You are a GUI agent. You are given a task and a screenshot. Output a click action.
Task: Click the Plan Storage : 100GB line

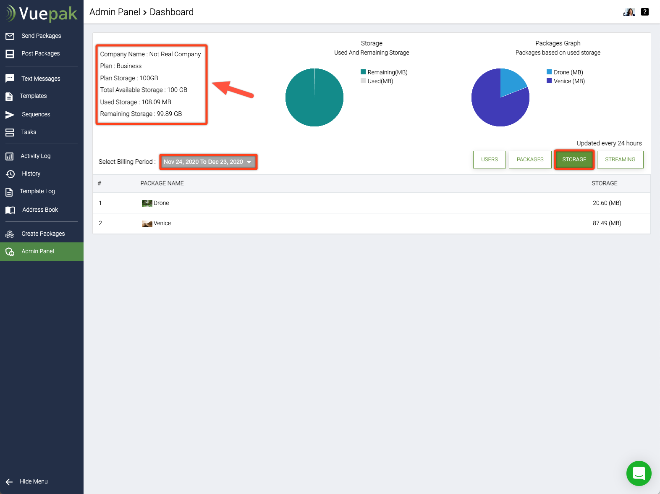129,78
